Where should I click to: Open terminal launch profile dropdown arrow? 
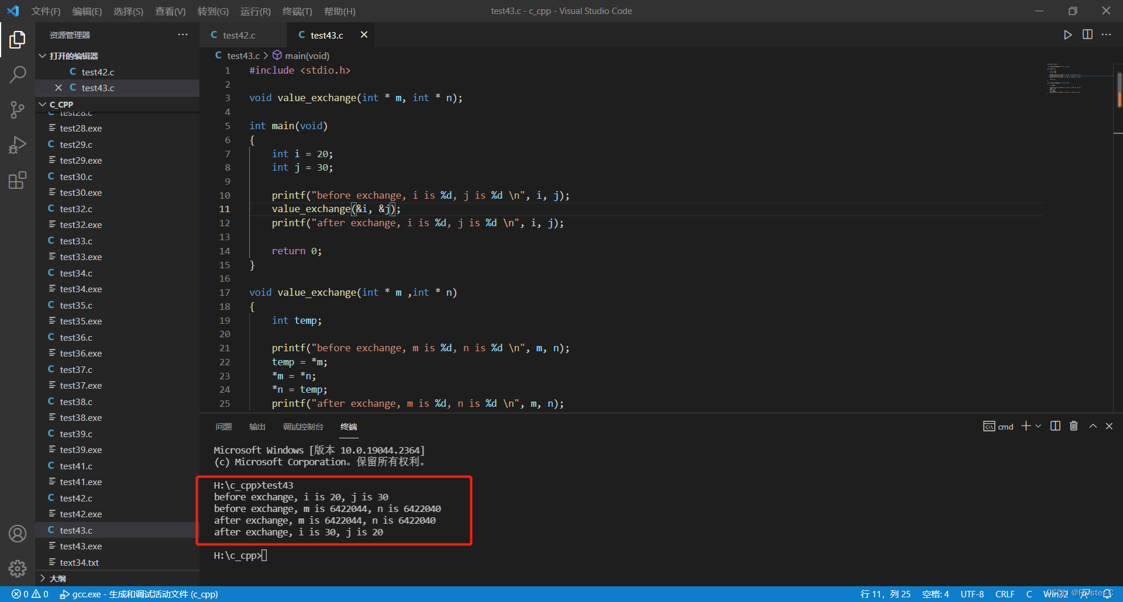tap(1038, 426)
